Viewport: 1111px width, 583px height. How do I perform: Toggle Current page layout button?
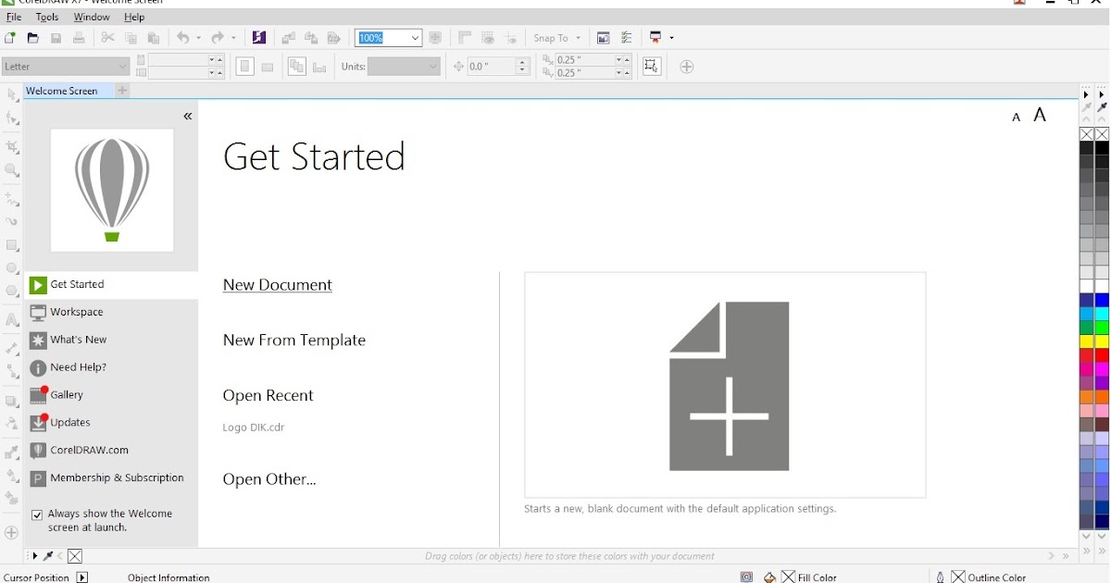point(319,67)
